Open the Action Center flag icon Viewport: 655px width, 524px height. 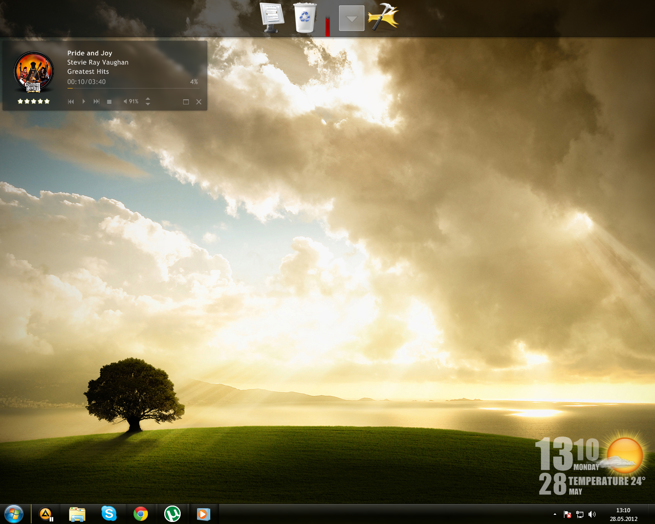567,514
